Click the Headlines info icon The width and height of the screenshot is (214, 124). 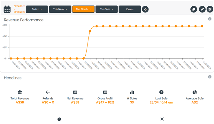point(210,77)
